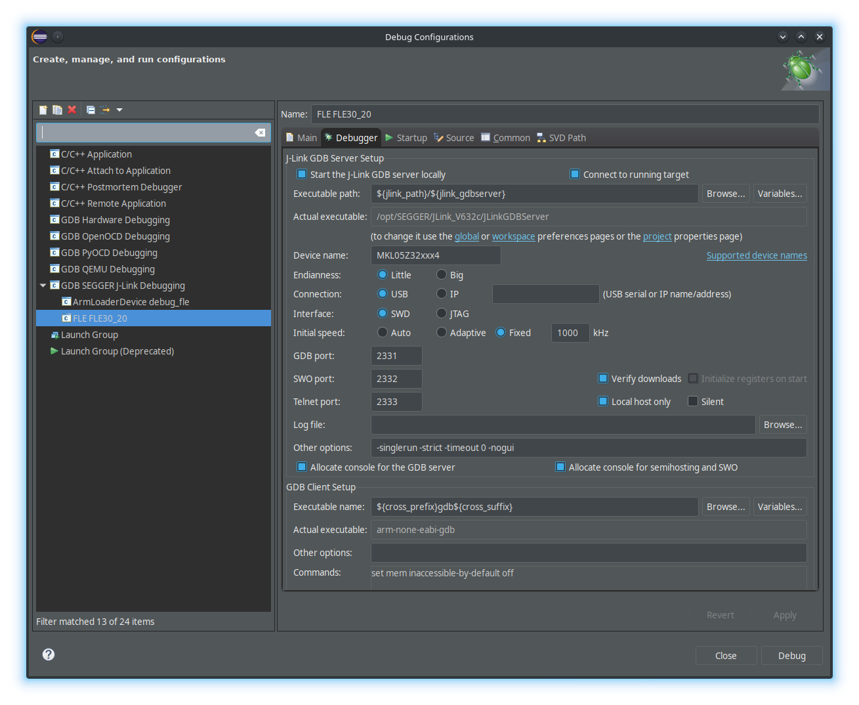Select C/C++ Application configuration type
The image size is (859, 705).
tap(96, 154)
